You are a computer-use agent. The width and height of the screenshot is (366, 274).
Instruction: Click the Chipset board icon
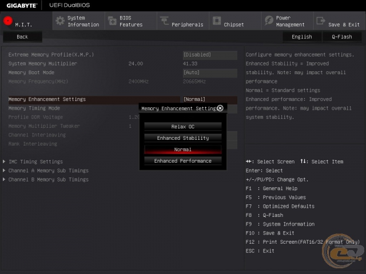[x=217, y=21]
